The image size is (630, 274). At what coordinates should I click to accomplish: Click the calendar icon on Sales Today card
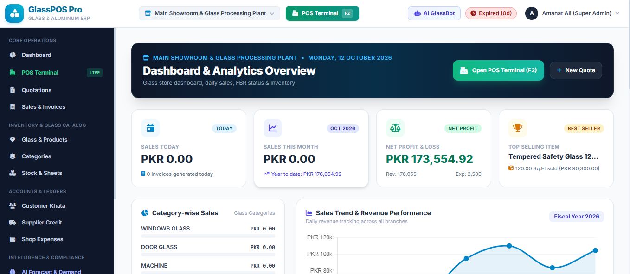(150, 128)
